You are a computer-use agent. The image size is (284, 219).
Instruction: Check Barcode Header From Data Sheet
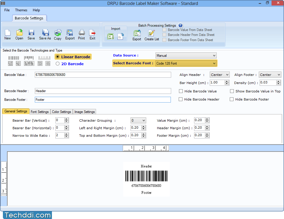[164, 34]
